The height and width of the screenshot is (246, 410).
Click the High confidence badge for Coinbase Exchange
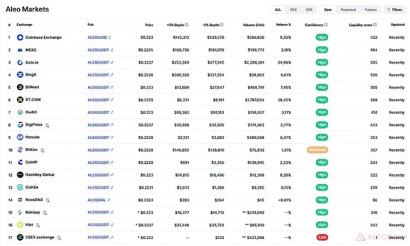click(x=321, y=37)
